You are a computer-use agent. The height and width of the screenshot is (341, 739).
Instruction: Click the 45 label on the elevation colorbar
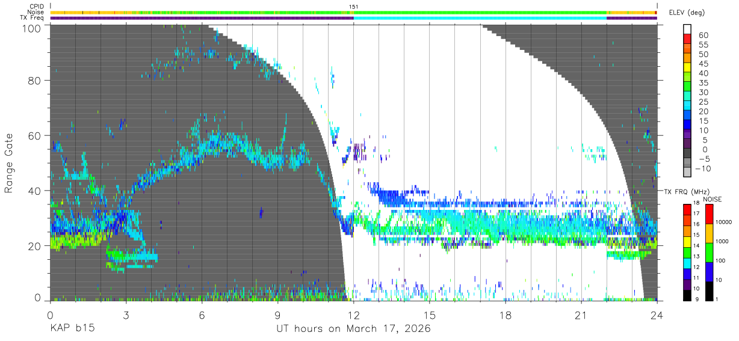coord(703,64)
